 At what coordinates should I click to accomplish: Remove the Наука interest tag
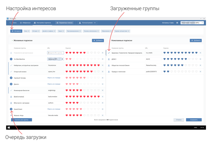(63, 31)
